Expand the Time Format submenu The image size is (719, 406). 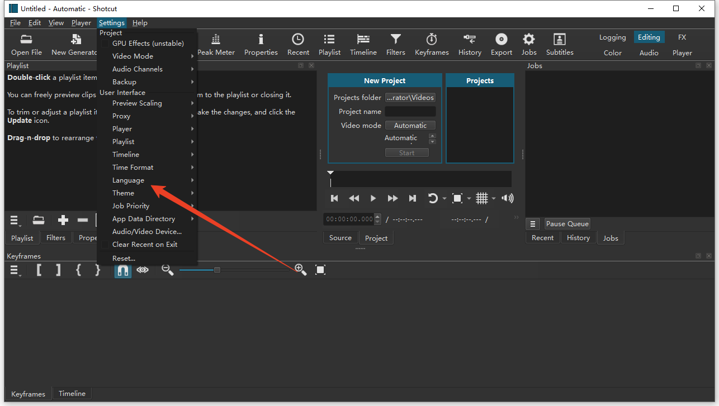(147, 167)
